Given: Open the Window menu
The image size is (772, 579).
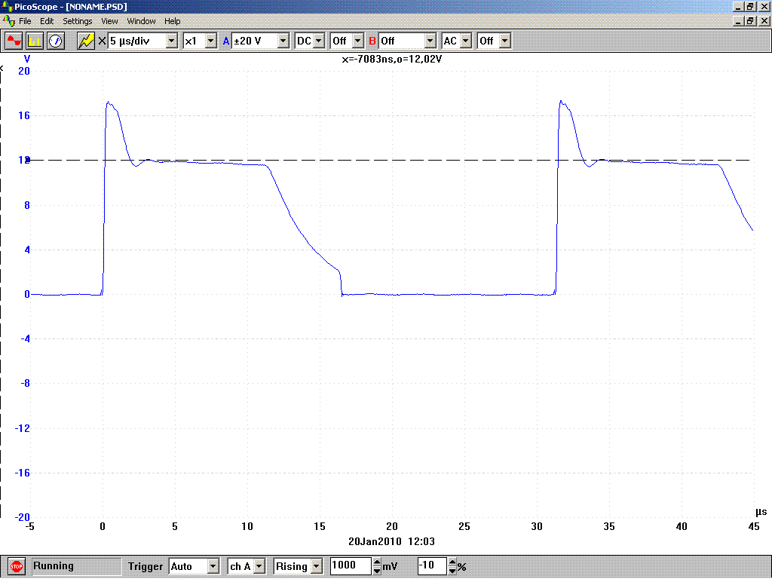Looking at the screenshot, I should tap(141, 21).
